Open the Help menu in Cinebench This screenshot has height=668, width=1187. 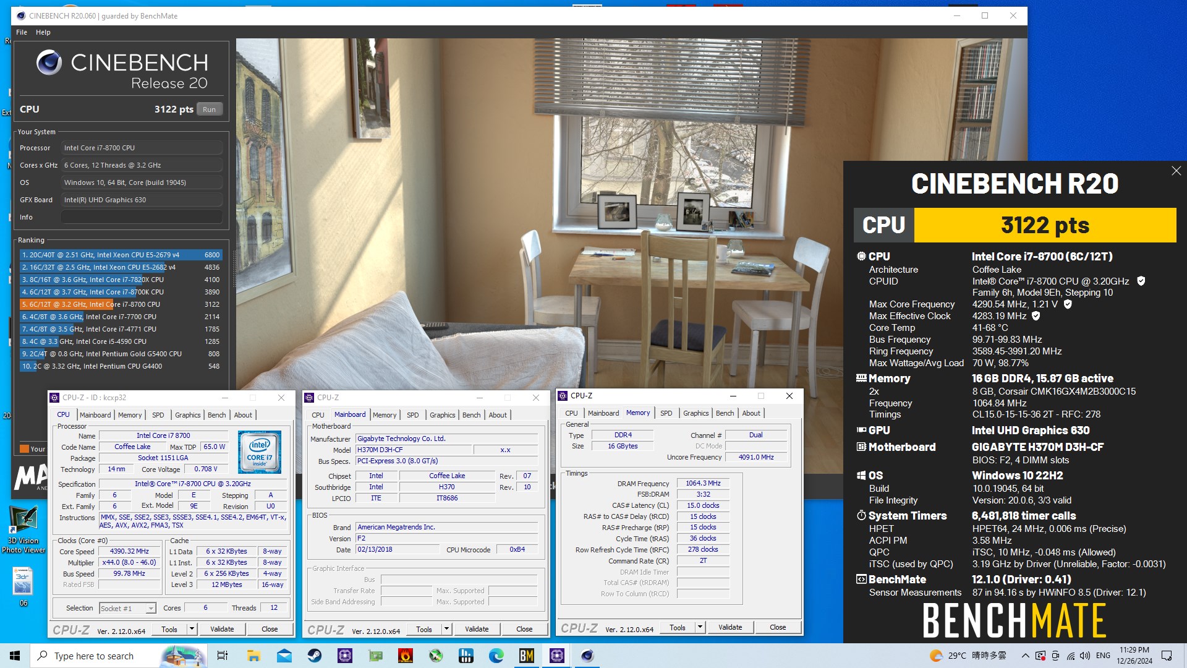[43, 32]
